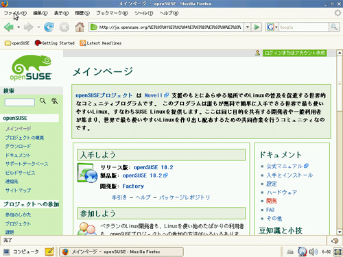This screenshot has height=257, width=343.
Task: Follow the Novell external link
Action: [x=156, y=95]
